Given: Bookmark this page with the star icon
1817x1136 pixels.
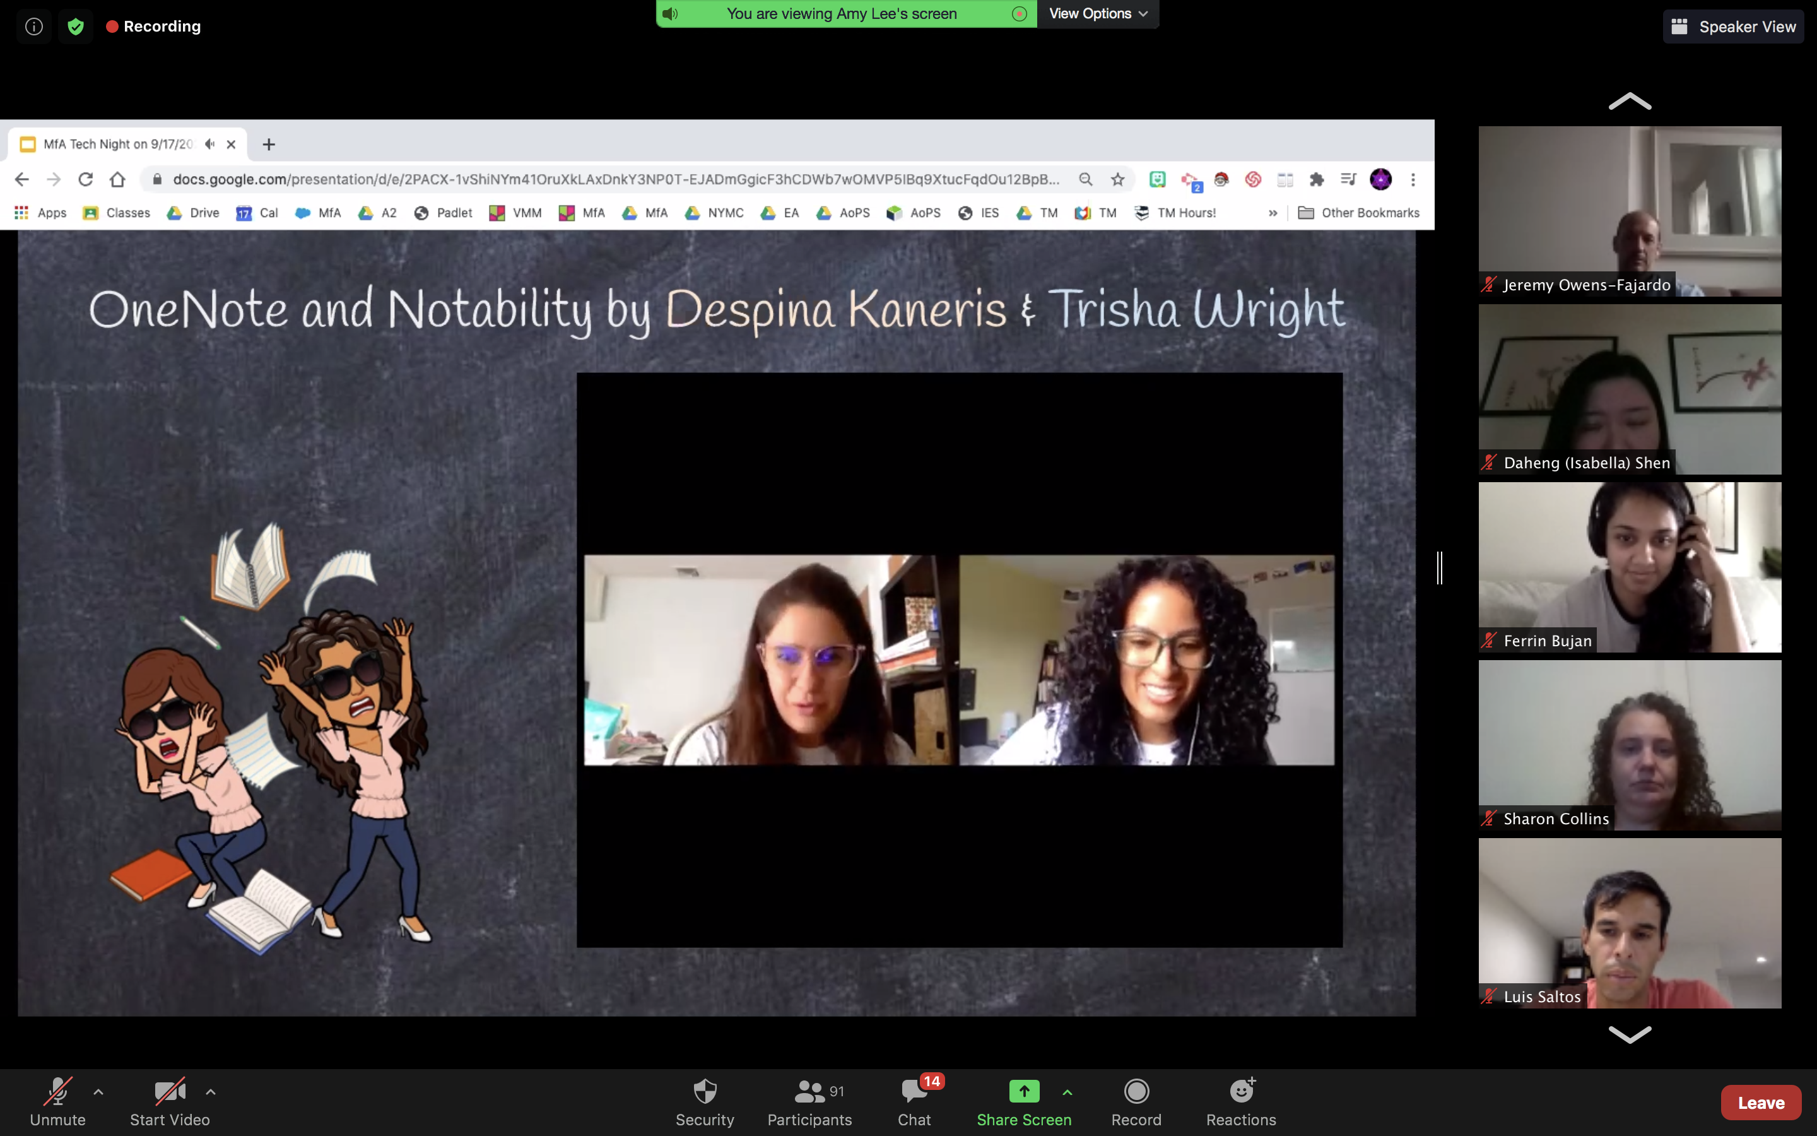Looking at the screenshot, I should click(1118, 180).
